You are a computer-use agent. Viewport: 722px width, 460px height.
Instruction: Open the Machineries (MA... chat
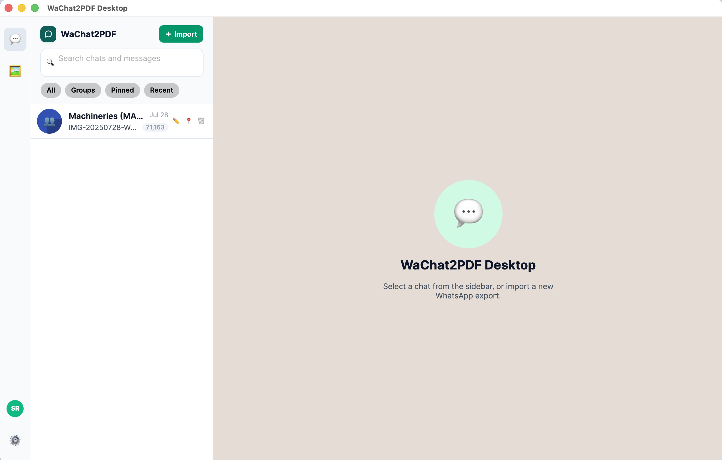122,121
